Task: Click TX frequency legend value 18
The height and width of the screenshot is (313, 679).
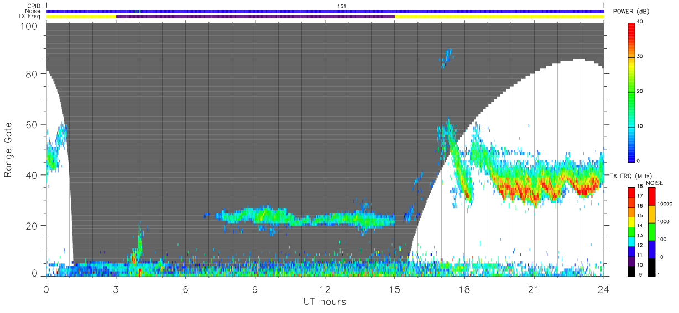Action: tap(640, 186)
